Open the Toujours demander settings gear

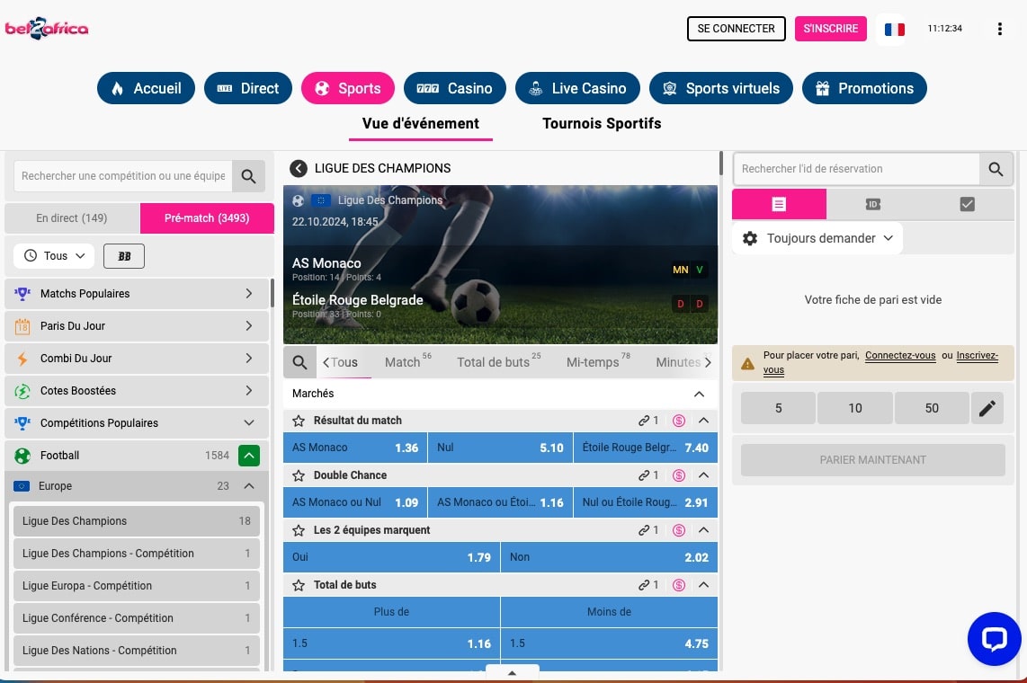(x=750, y=237)
